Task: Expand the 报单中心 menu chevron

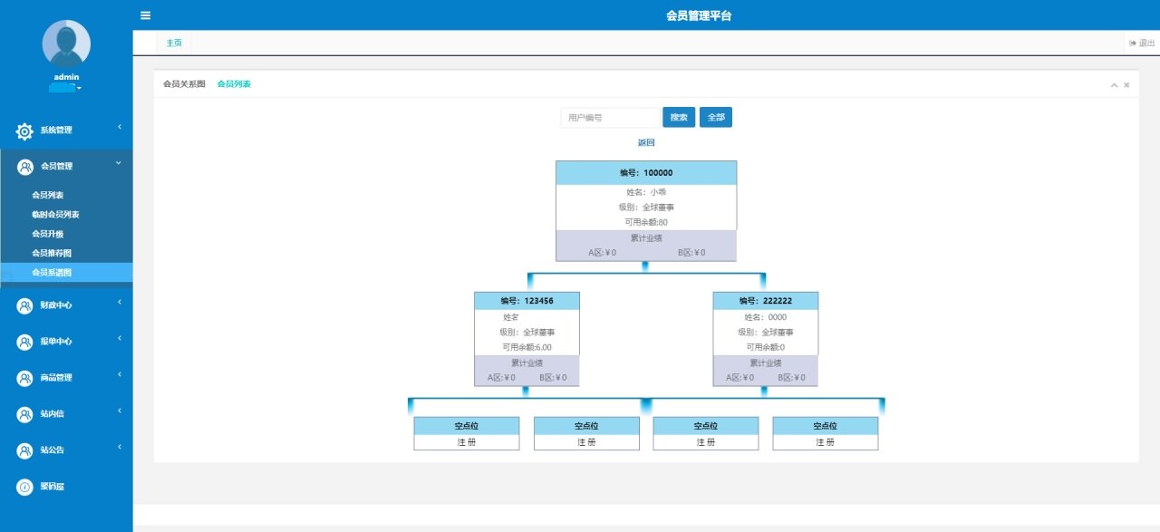Action: tap(119, 338)
